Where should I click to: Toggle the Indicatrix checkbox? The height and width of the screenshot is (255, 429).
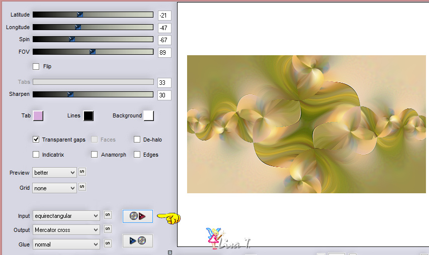(36, 155)
